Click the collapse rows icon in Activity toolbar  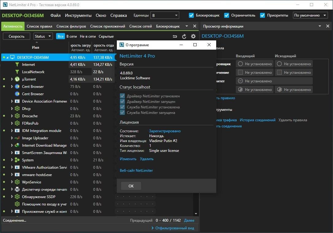click(x=175, y=36)
